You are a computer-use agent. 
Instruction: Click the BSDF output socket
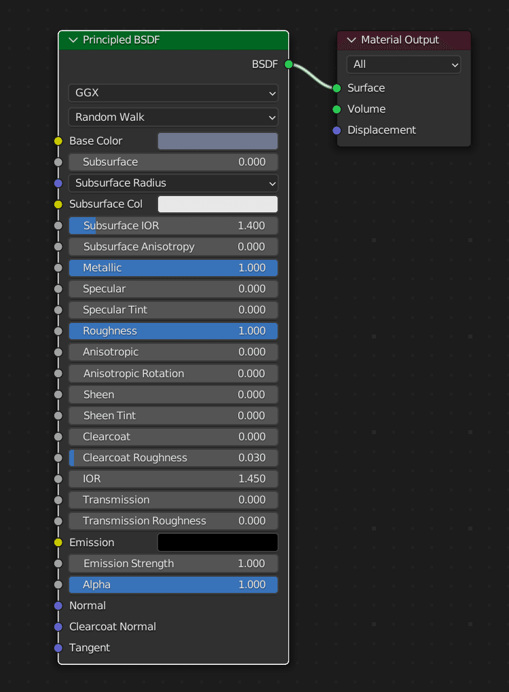click(288, 64)
